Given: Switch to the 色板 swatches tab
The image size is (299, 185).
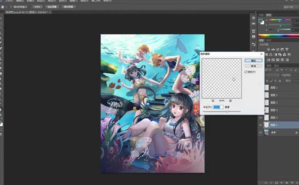Looking at the screenshot, I should click(261, 15).
